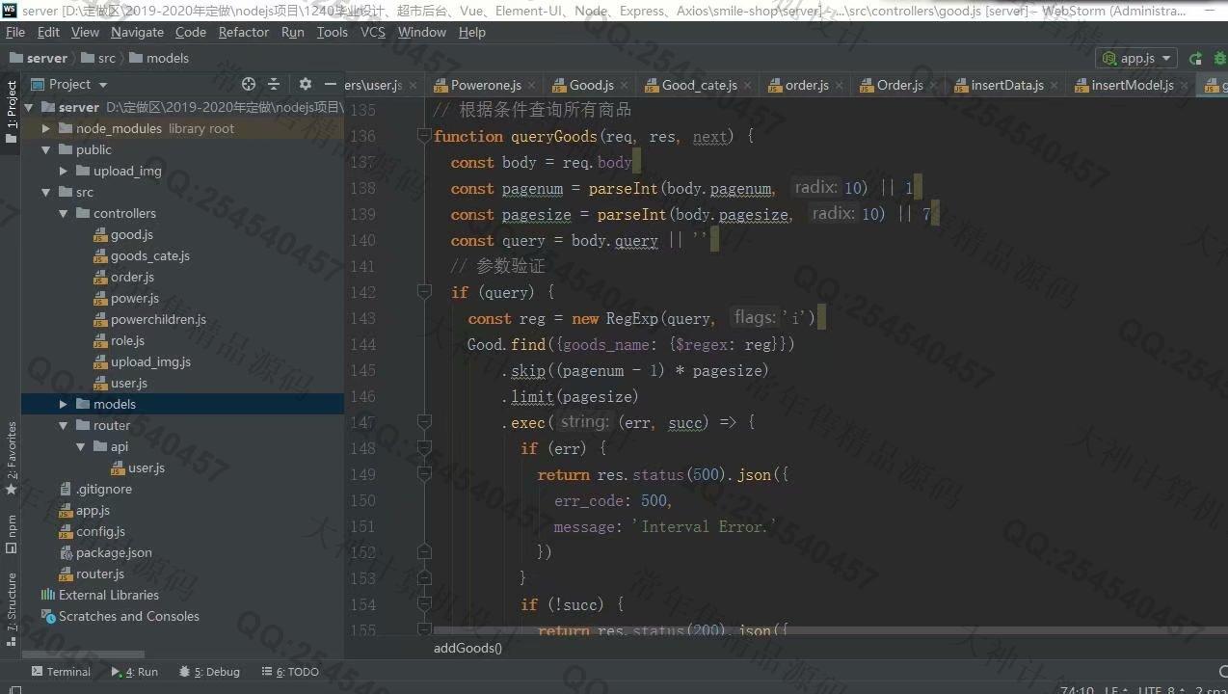Image resolution: width=1228 pixels, height=694 pixels.
Task: Toggle the 1: Project side tab
Action: [11, 113]
